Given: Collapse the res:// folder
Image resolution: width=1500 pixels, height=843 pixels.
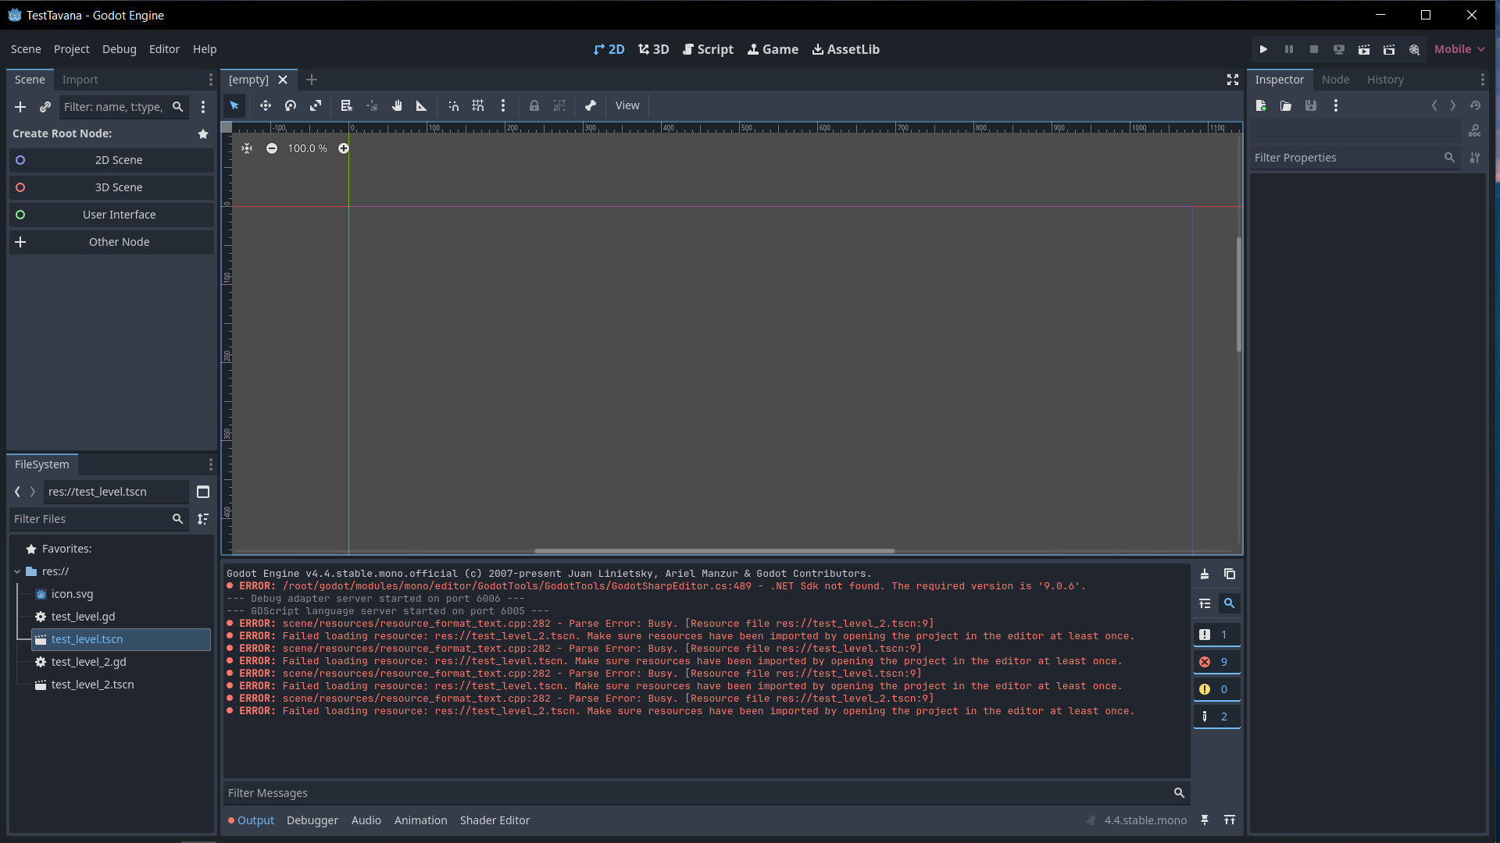Looking at the screenshot, I should pos(17,571).
